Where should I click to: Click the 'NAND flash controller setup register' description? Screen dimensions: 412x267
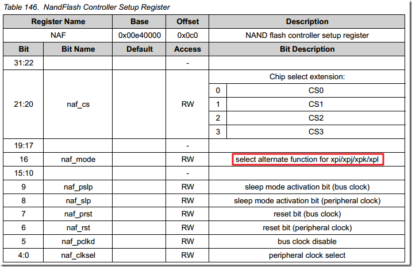coord(307,35)
